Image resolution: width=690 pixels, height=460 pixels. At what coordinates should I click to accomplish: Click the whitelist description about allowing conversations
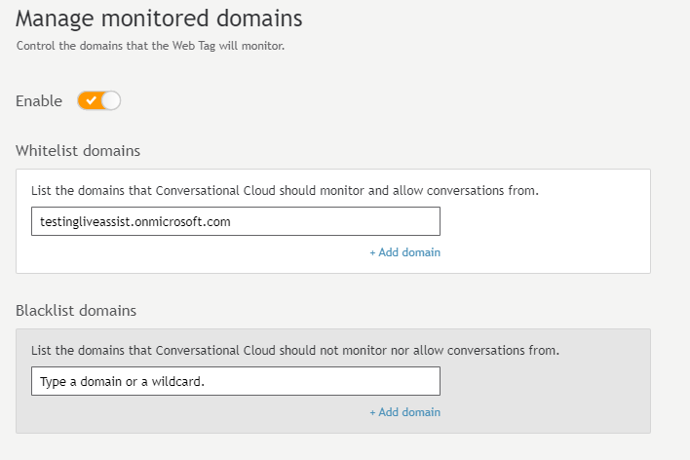285,191
